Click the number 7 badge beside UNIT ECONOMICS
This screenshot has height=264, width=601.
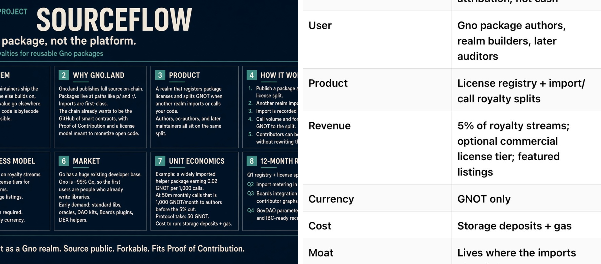tap(160, 161)
